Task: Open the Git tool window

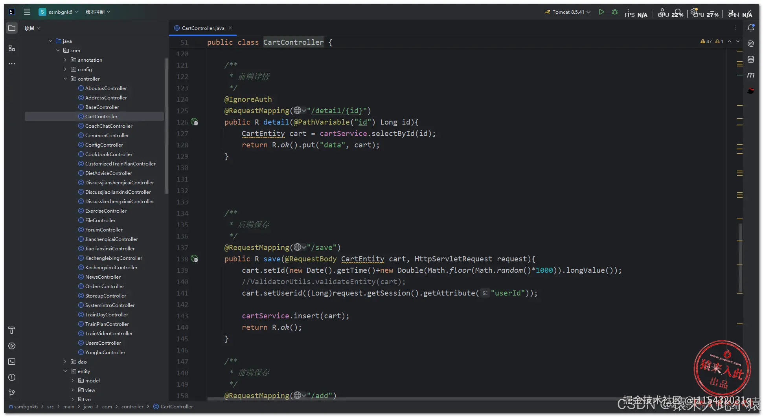Action: point(12,393)
